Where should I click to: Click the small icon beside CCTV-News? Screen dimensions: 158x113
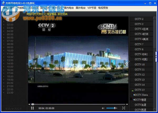click(134, 95)
